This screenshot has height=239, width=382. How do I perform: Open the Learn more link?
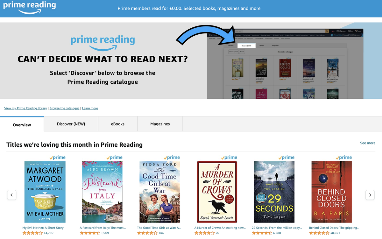coord(90,108)
